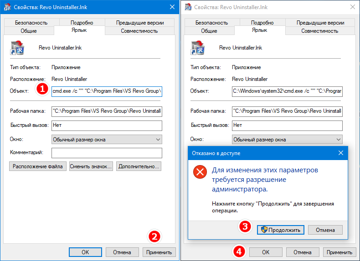Click Отмена in the left properties window
360x261 pixels.
click(x=122, y=252)
